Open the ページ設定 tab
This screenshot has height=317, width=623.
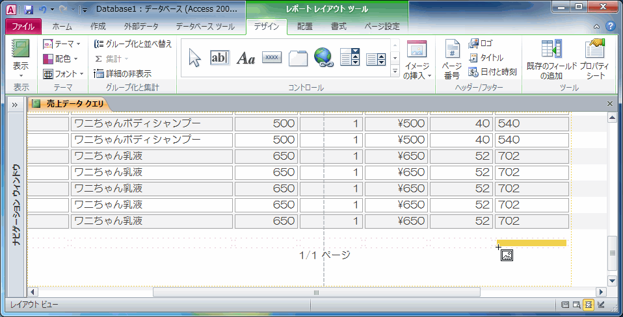point(382,27)
